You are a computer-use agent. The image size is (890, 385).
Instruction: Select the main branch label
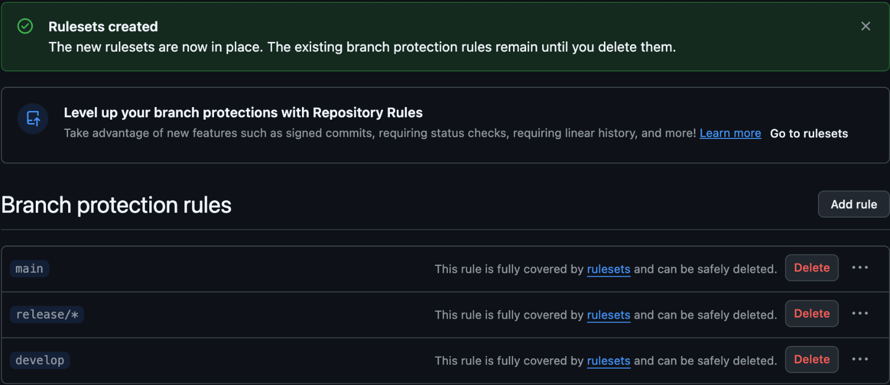pos(30,268)
